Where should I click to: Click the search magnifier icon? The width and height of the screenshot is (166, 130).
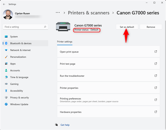(45, 27)
